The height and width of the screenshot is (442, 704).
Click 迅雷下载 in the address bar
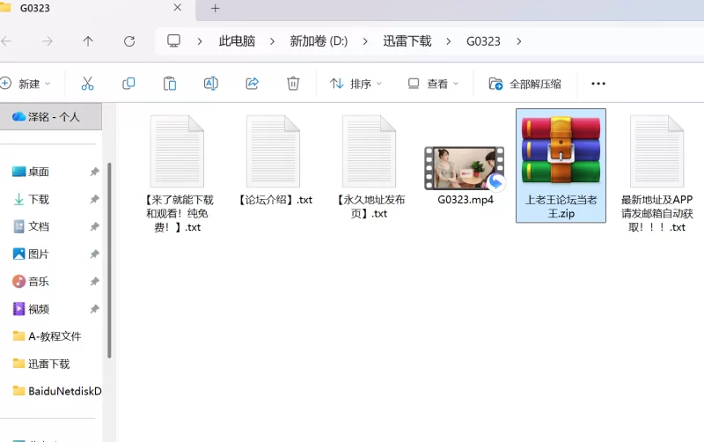coord(407,41)
